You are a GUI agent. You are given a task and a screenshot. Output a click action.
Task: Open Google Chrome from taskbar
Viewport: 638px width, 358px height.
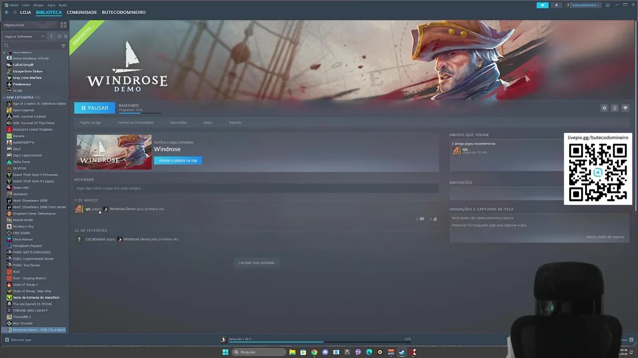pos(314,352)
